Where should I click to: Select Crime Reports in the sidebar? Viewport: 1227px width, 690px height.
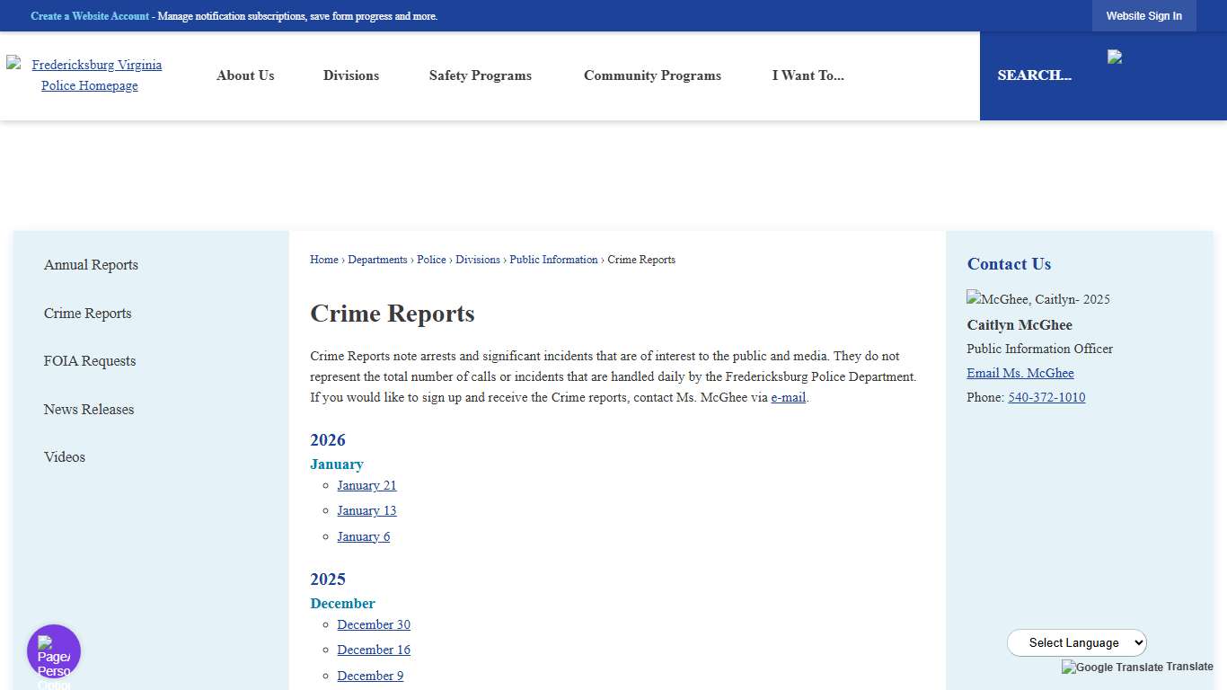coord(87,314)
